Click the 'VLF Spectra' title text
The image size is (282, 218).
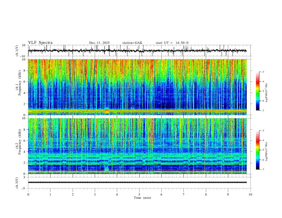pyautogui.click(x=40, y=43)
